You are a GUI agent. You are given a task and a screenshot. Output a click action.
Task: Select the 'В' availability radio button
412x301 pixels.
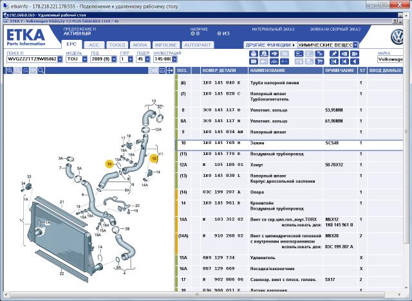pyautogui.click(x=192, y=33)
